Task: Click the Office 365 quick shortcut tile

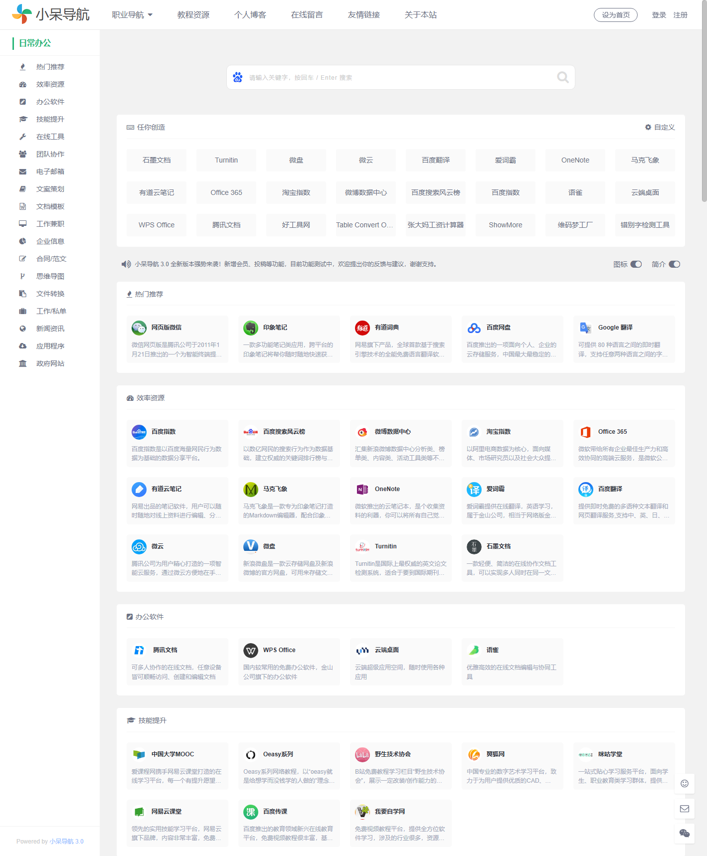Action: tap(226, 192)
